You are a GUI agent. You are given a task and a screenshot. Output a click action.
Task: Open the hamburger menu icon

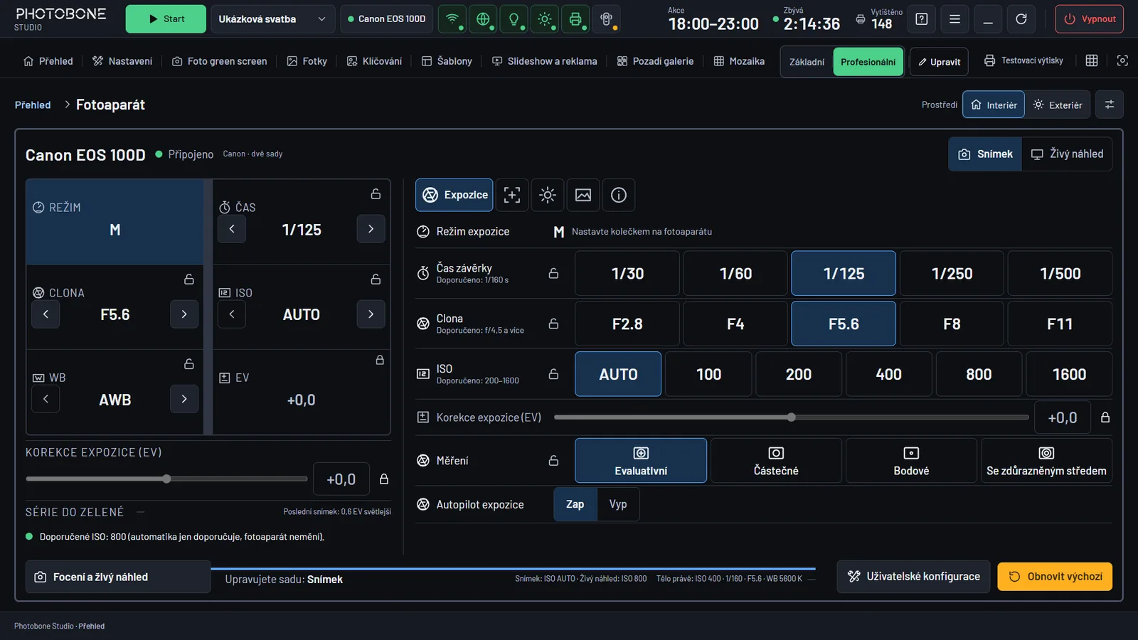(954, 19)
